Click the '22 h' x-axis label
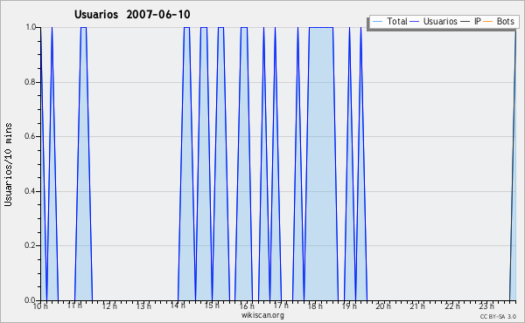The image size is (525, 323). (452, 306)
